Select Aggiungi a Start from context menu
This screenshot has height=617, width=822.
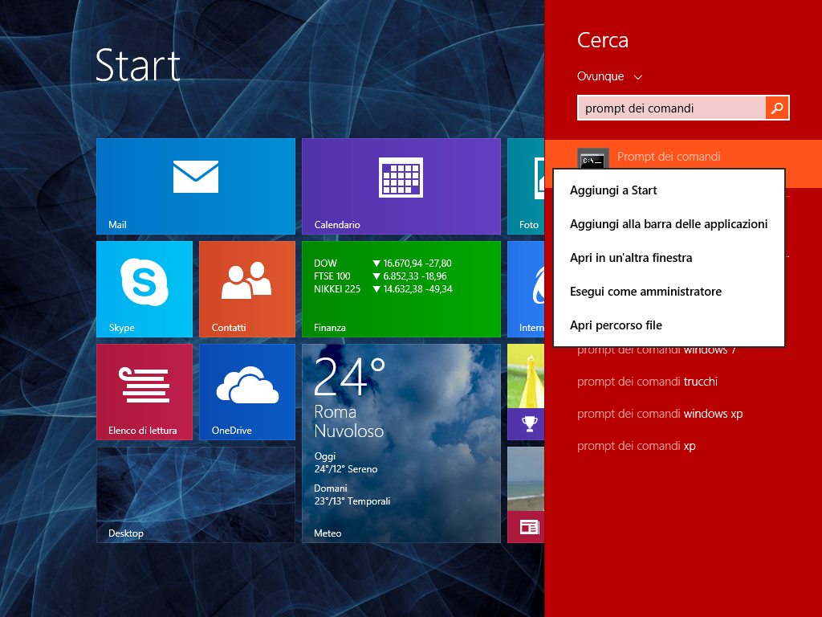coord(613,190)
